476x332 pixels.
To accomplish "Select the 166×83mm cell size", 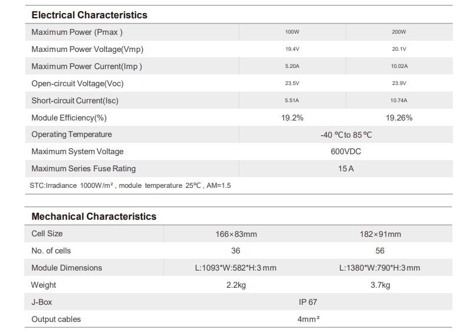I will (x=236, y=234).
